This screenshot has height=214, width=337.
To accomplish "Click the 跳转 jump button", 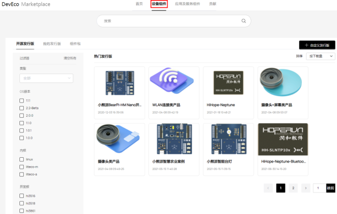I will click(x=331, y=188).
